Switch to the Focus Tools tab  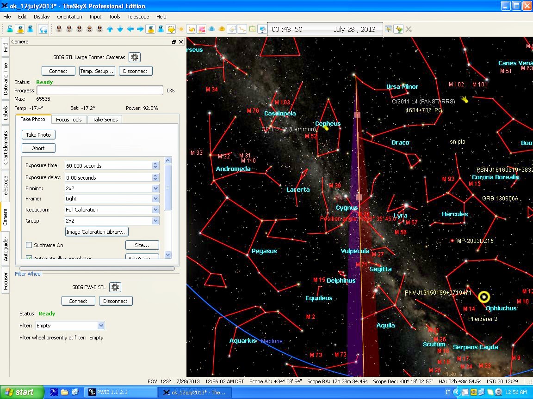68,120
